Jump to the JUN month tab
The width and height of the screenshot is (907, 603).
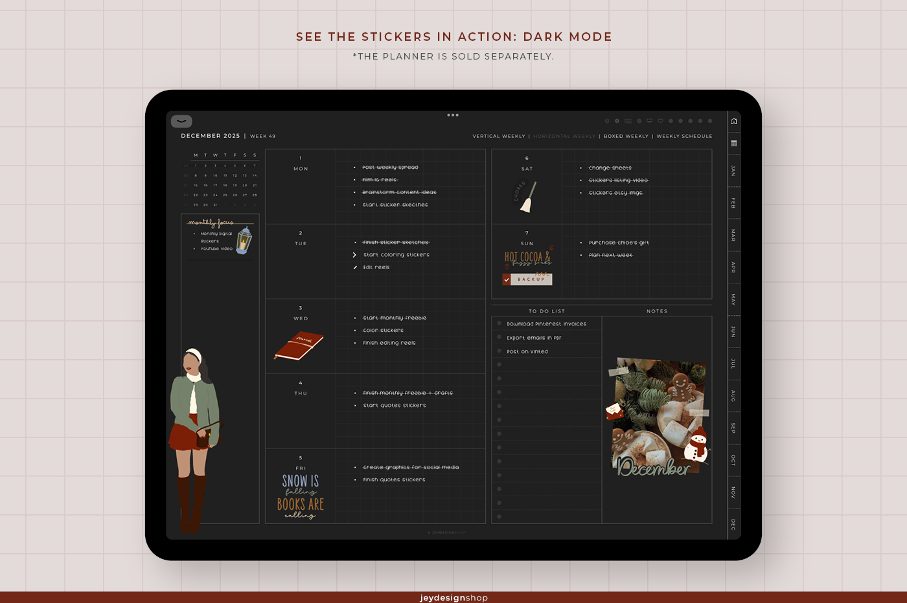[x=733, y=331]
